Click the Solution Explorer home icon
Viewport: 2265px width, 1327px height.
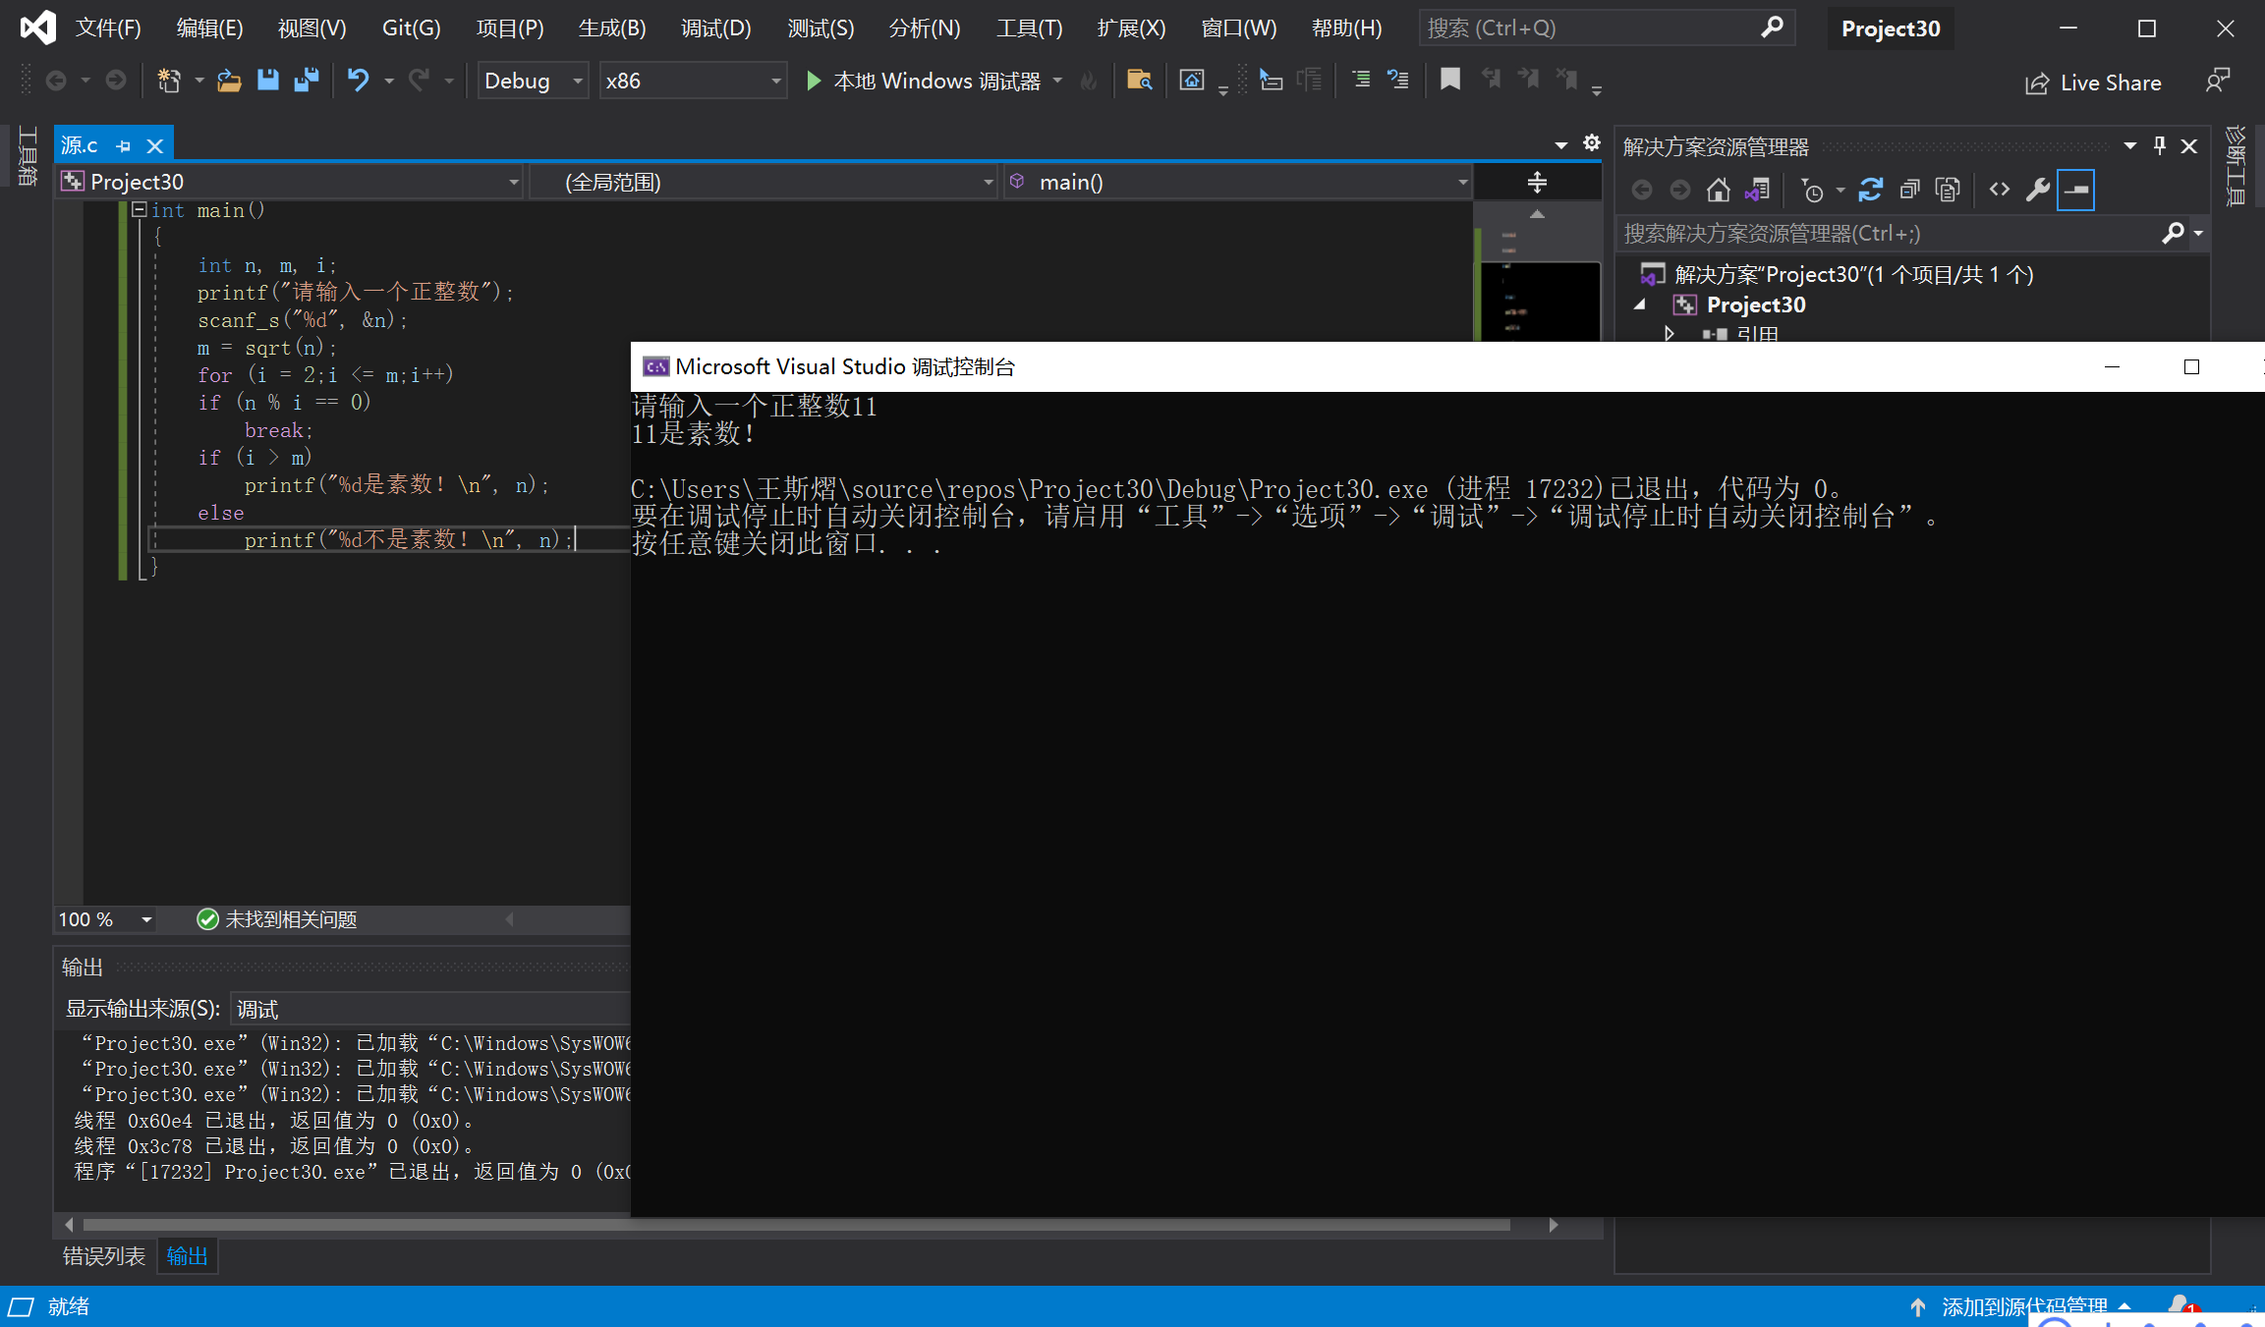pyautogui.click(x=1718, y=190)
